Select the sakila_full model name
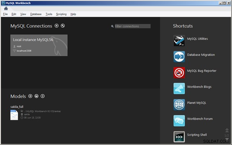 click(17, 107)
